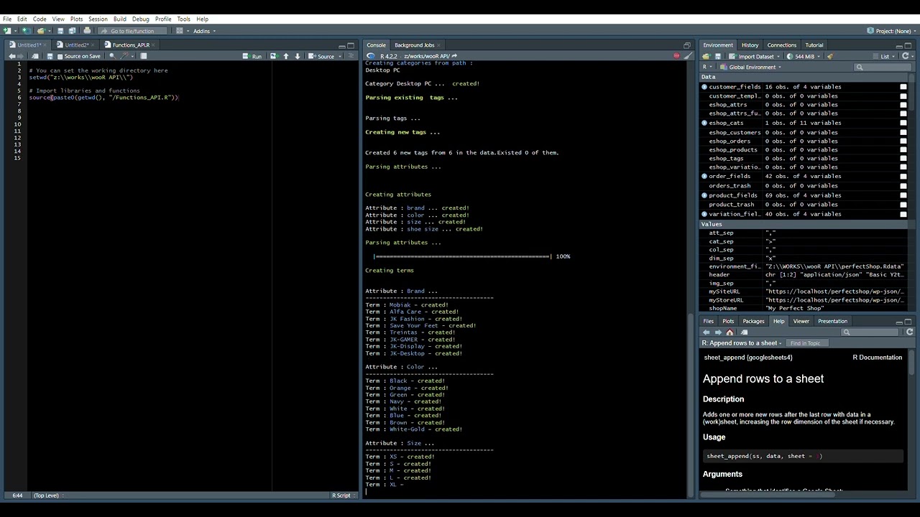Expand the order_fields data object
Viewport: 920px width, 517px height.
pyautogui.click(x=704, y=176)
